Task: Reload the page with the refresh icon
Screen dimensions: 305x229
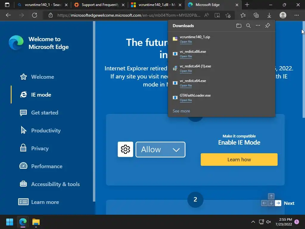Action: (35, 15)
